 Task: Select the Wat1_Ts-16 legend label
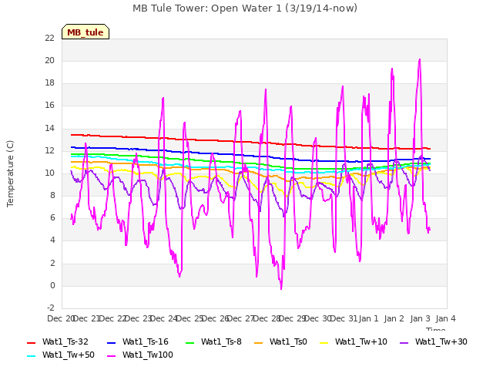(x=146, y=341)
